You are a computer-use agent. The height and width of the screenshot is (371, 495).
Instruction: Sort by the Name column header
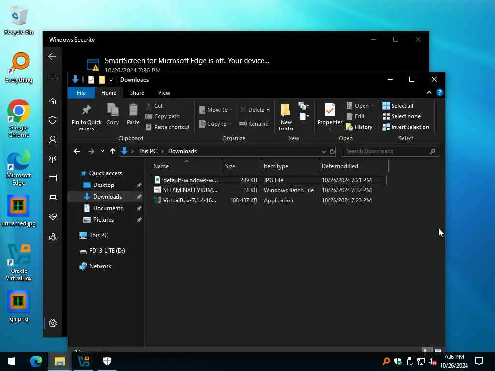pyautogui.click(x=186, y=166)
